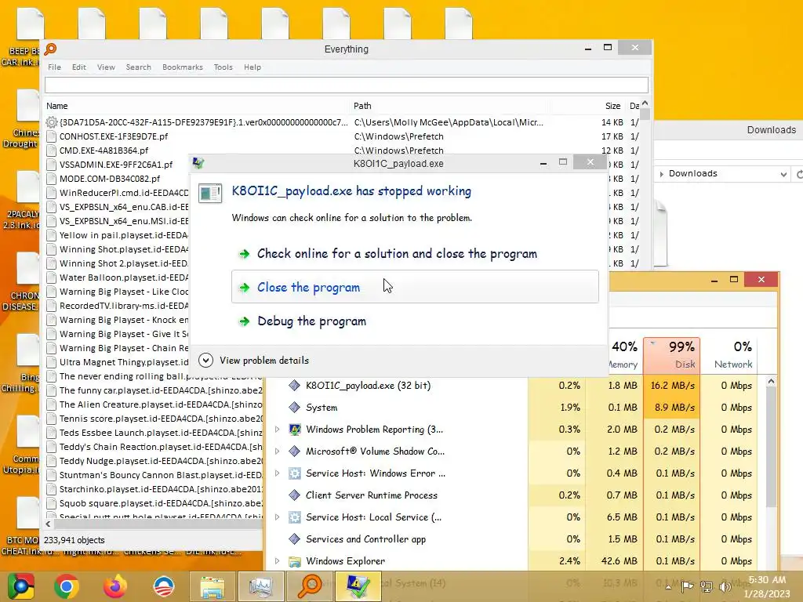803x602 pixels.
Task: Open the multicolor arrow app at taskbar's far left
Action: coord(20,586)
